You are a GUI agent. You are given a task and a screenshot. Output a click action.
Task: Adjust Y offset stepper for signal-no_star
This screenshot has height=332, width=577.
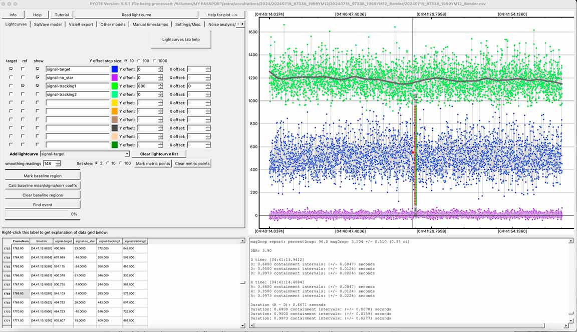click(x=160, y=77)
